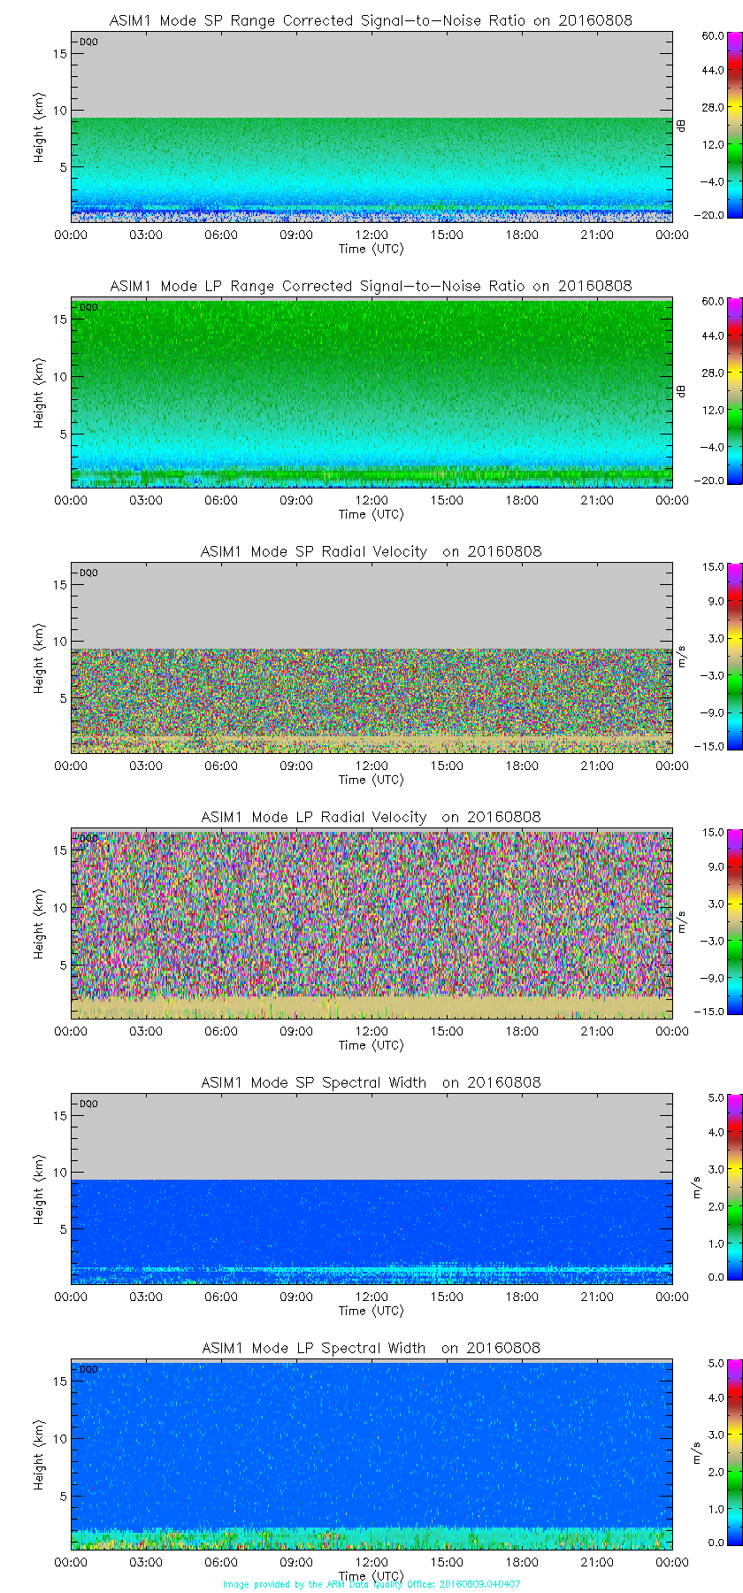This screenshot has width=743, height=1593.
Task: Click DQO label in SP Spectral Width plot
Action: (x=88, y=1104)
